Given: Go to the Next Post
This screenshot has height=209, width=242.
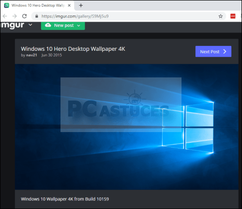Looking at the screenshot, I should [x=213, y=52].
